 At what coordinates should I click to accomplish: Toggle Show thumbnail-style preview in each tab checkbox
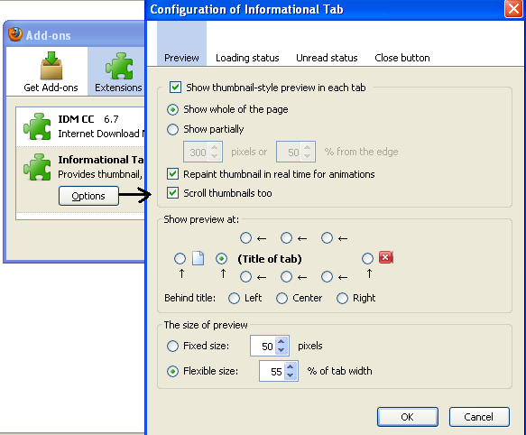click(x=175, y=88)
